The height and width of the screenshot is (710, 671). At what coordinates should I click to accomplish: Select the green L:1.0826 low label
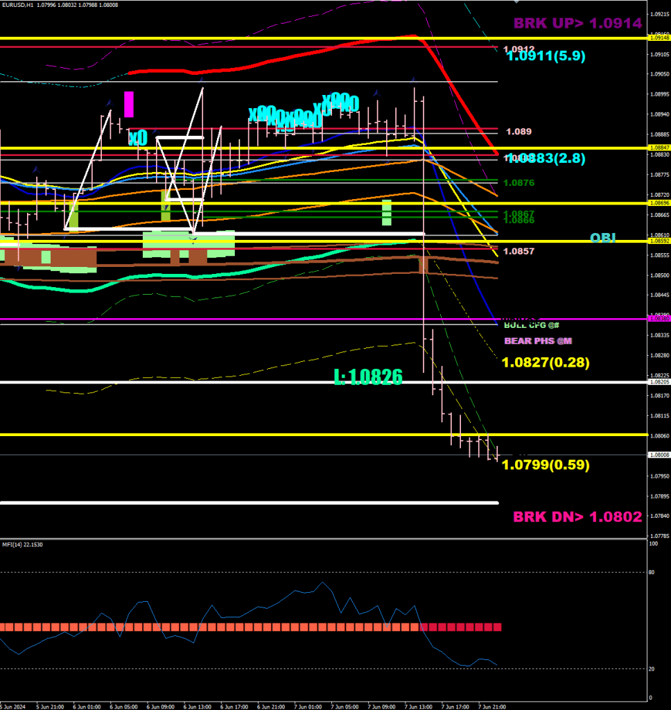pos(367,376)
